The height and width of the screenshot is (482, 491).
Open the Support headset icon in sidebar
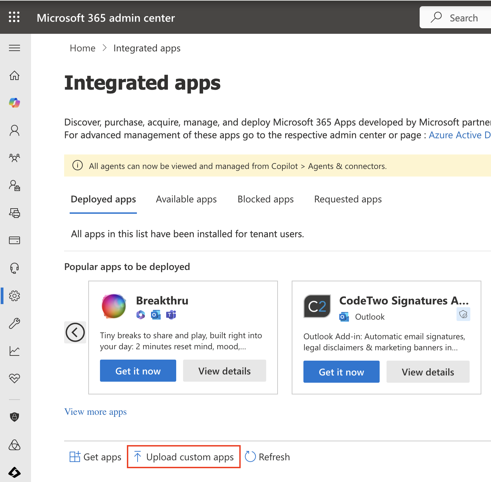click(x=14, y=268)
